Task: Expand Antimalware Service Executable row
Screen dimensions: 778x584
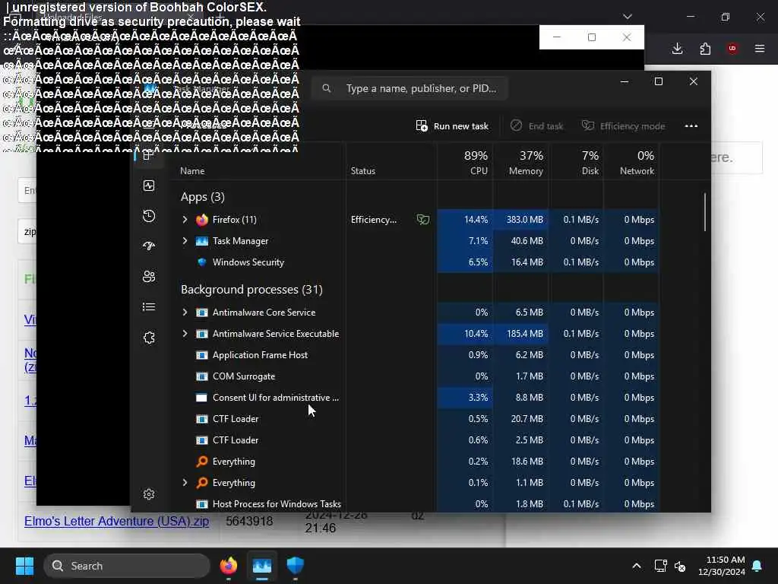Action: click(185, 334)
